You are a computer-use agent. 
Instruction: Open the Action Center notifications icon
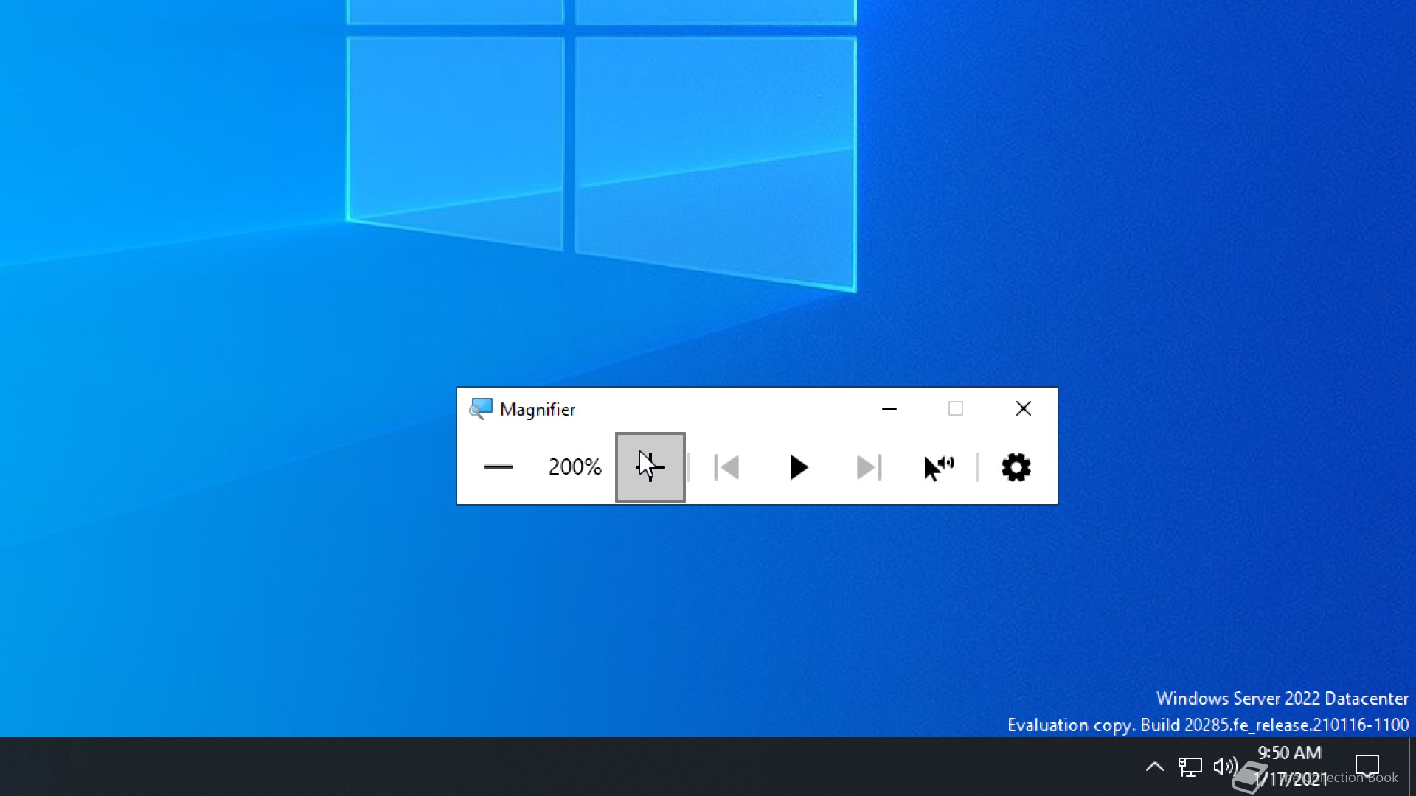(x=1367, y=767)
